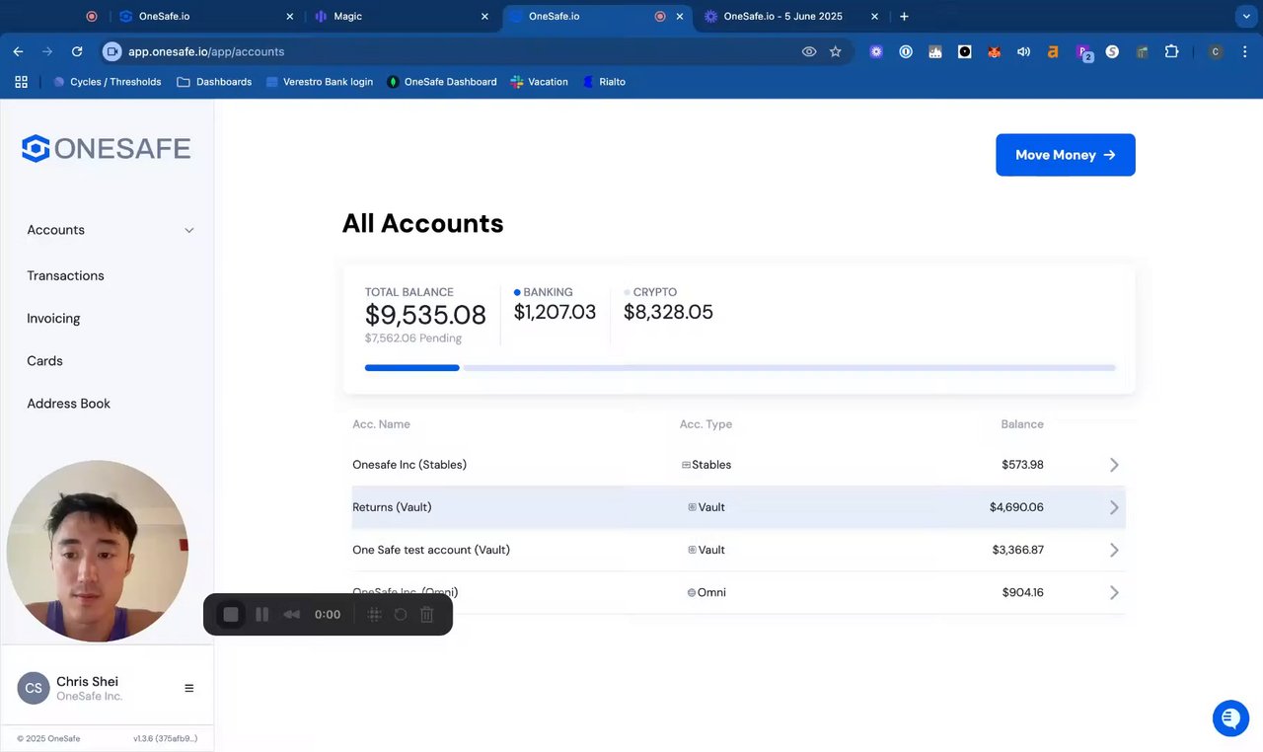This screenshot has width=1263, height=752.
Task: Open a new browser tab
Action: coord(904,17)
